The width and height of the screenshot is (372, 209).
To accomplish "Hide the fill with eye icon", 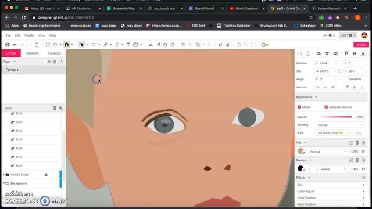I will click(x=363, y=152).
